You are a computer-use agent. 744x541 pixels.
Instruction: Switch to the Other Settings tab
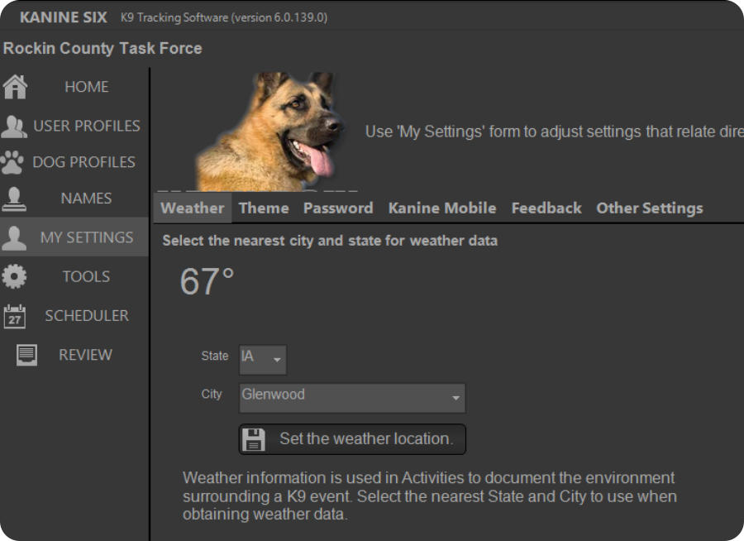[650, 208]
